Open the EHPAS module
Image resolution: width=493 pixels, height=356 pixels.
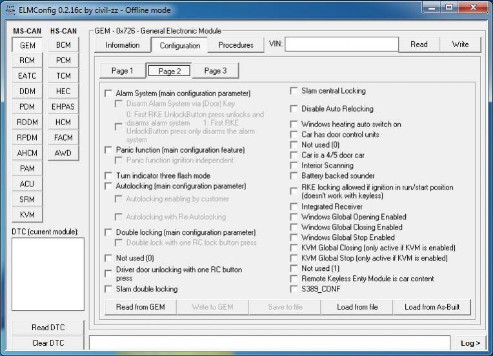(63, 107)
